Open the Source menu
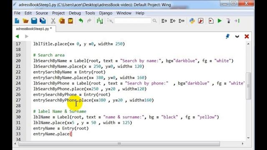This screenshot has height=150, width=267. tap(42, 13)
